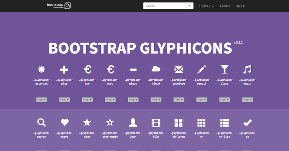Select the solid star glyphicon
Viewport: 289px width, 151px height.
pos(87,122)
